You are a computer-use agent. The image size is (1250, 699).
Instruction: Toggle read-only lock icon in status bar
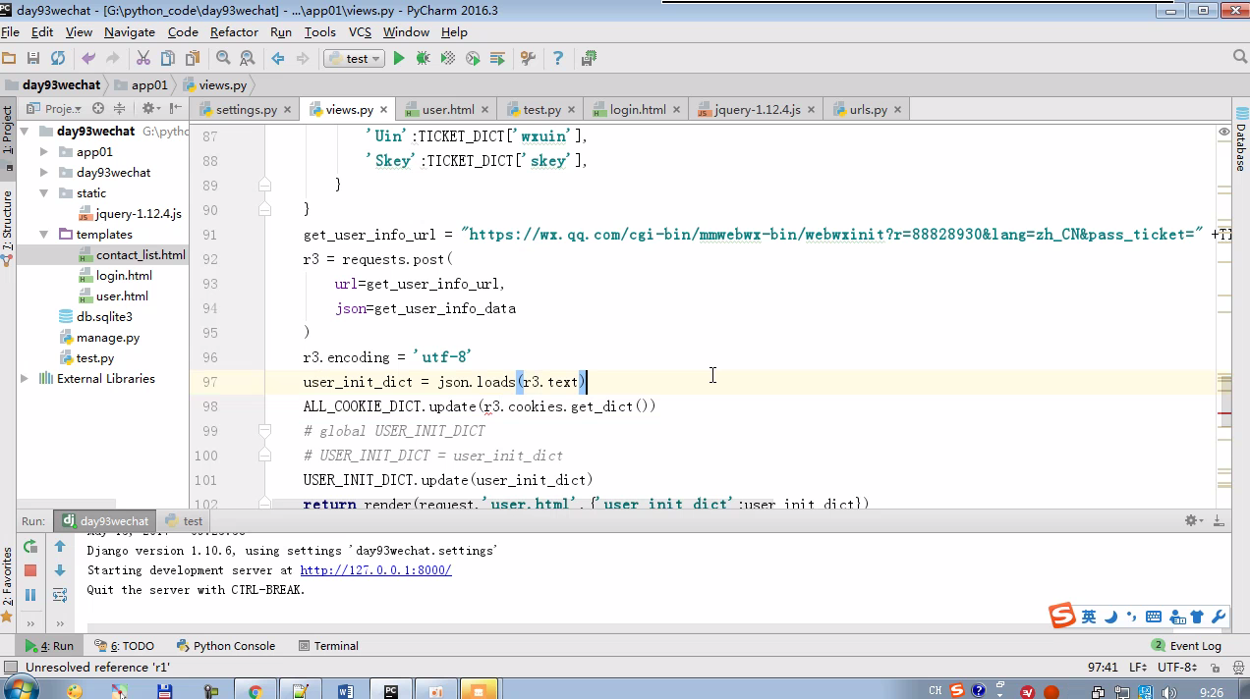(x=1215, y=668)
